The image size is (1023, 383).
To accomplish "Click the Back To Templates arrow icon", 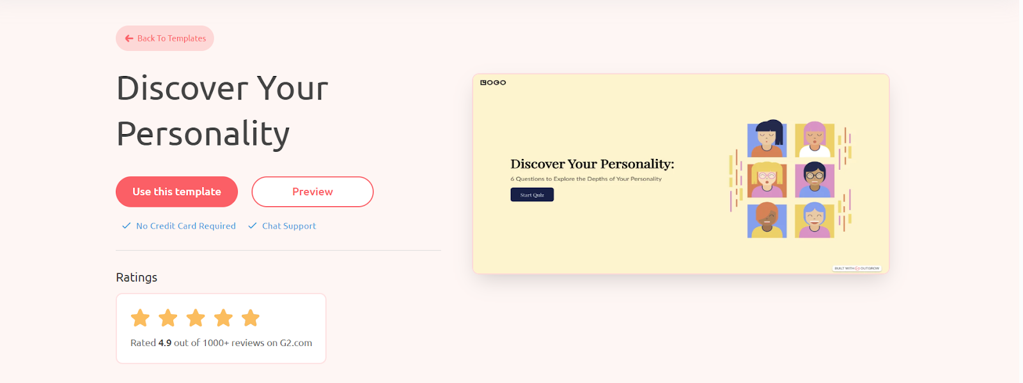I will (x=129, y=38).
